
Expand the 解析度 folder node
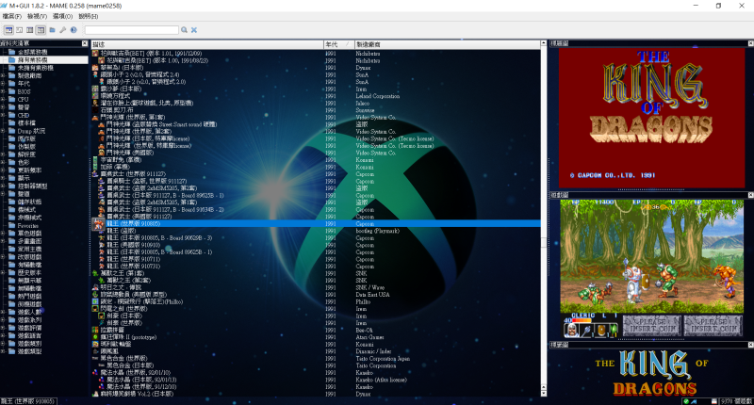coord(3,154)
